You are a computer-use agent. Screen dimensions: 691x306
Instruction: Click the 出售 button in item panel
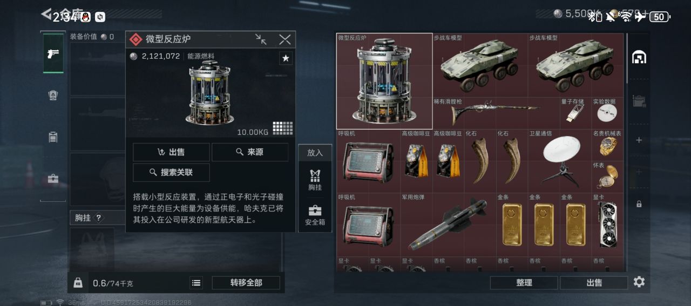171,152
